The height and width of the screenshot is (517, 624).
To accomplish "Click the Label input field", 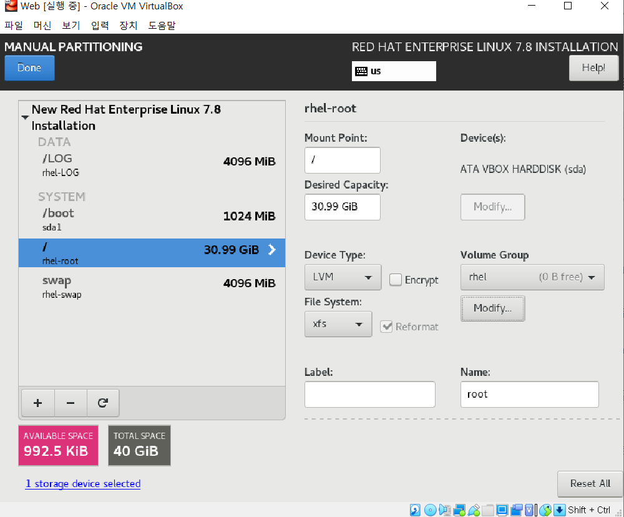I will pos(369,395).
